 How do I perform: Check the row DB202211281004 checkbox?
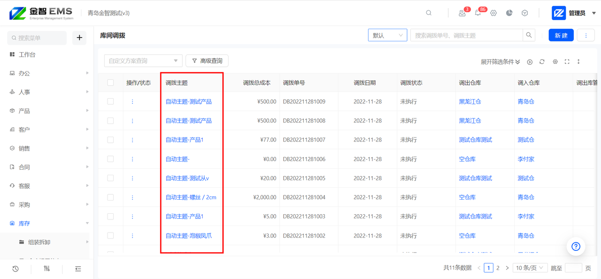point(110,197)
